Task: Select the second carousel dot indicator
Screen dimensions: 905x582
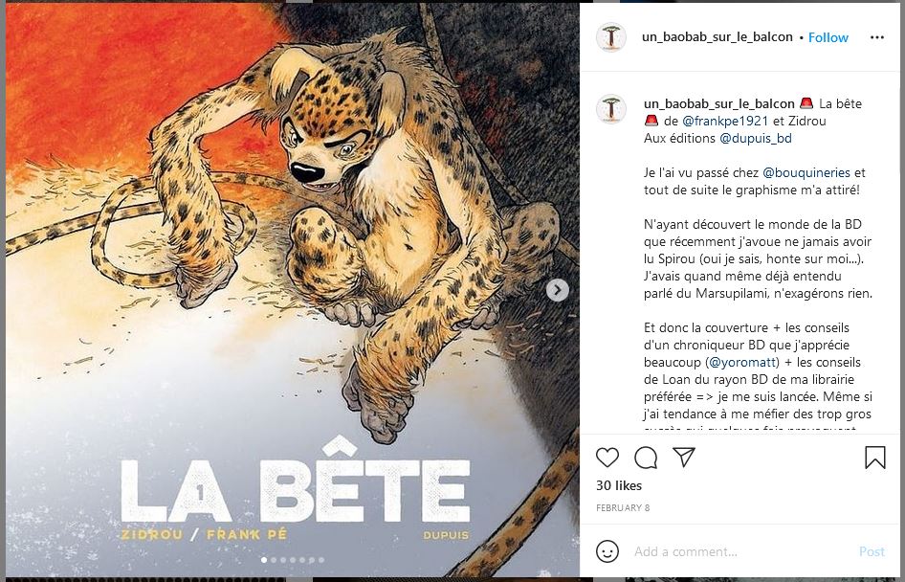Action: [273, 560]
